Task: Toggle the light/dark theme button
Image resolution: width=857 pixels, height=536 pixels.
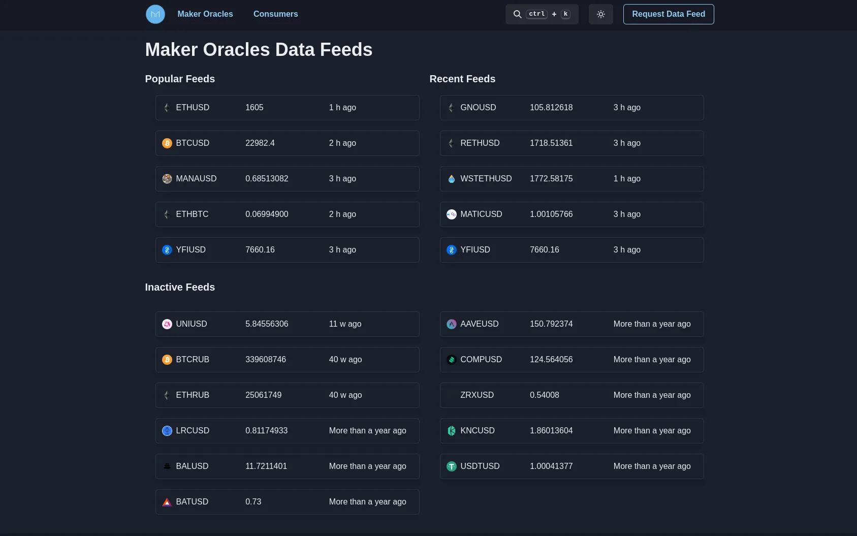Action: click(x=600, y=14)
